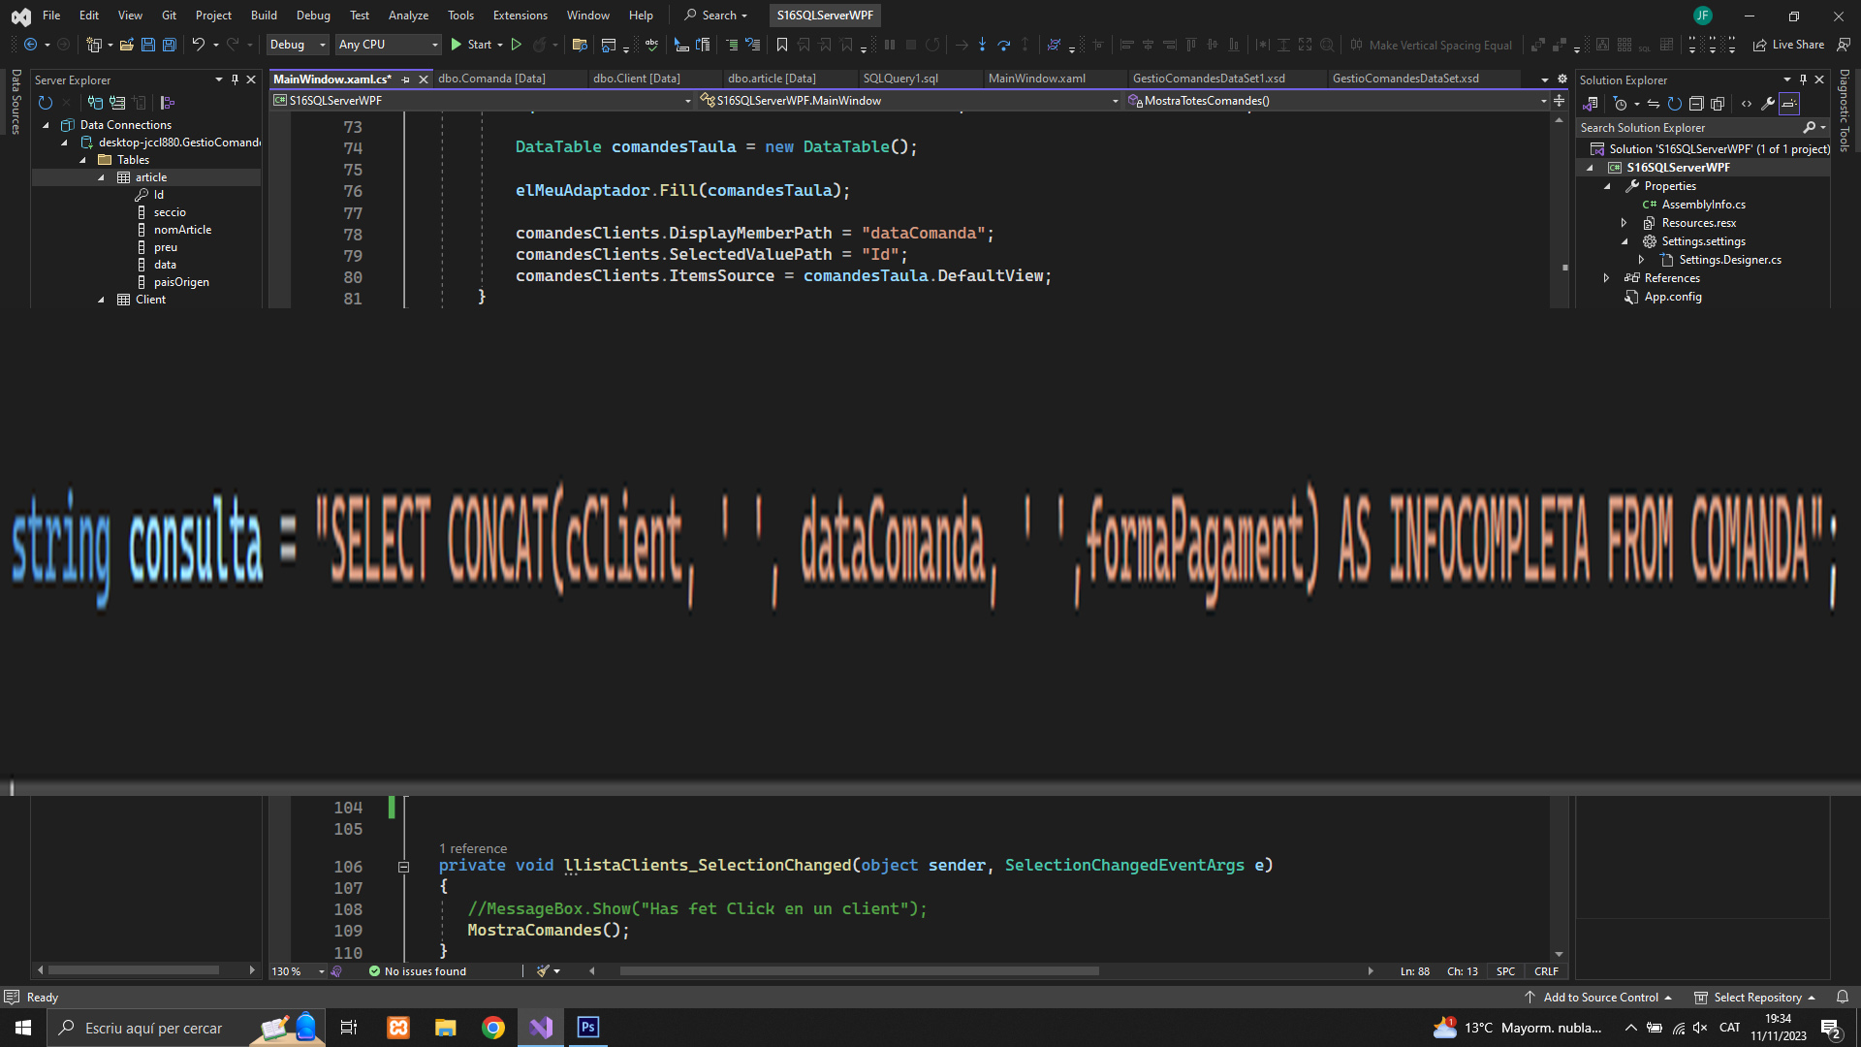
Task: Click the Step Into debug icon
Action: (982, 45)
